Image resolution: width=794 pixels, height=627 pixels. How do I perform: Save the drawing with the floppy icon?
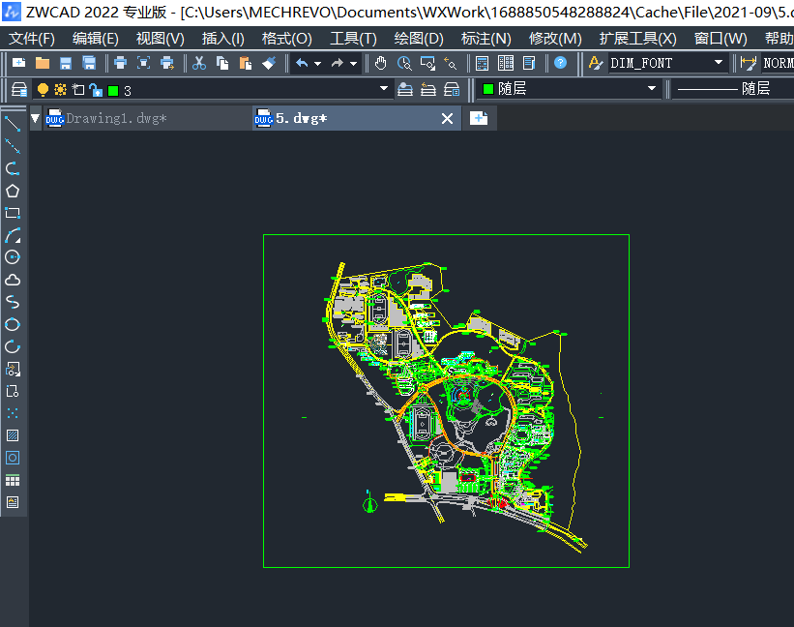pyautogui.click(x=66, y=63)
